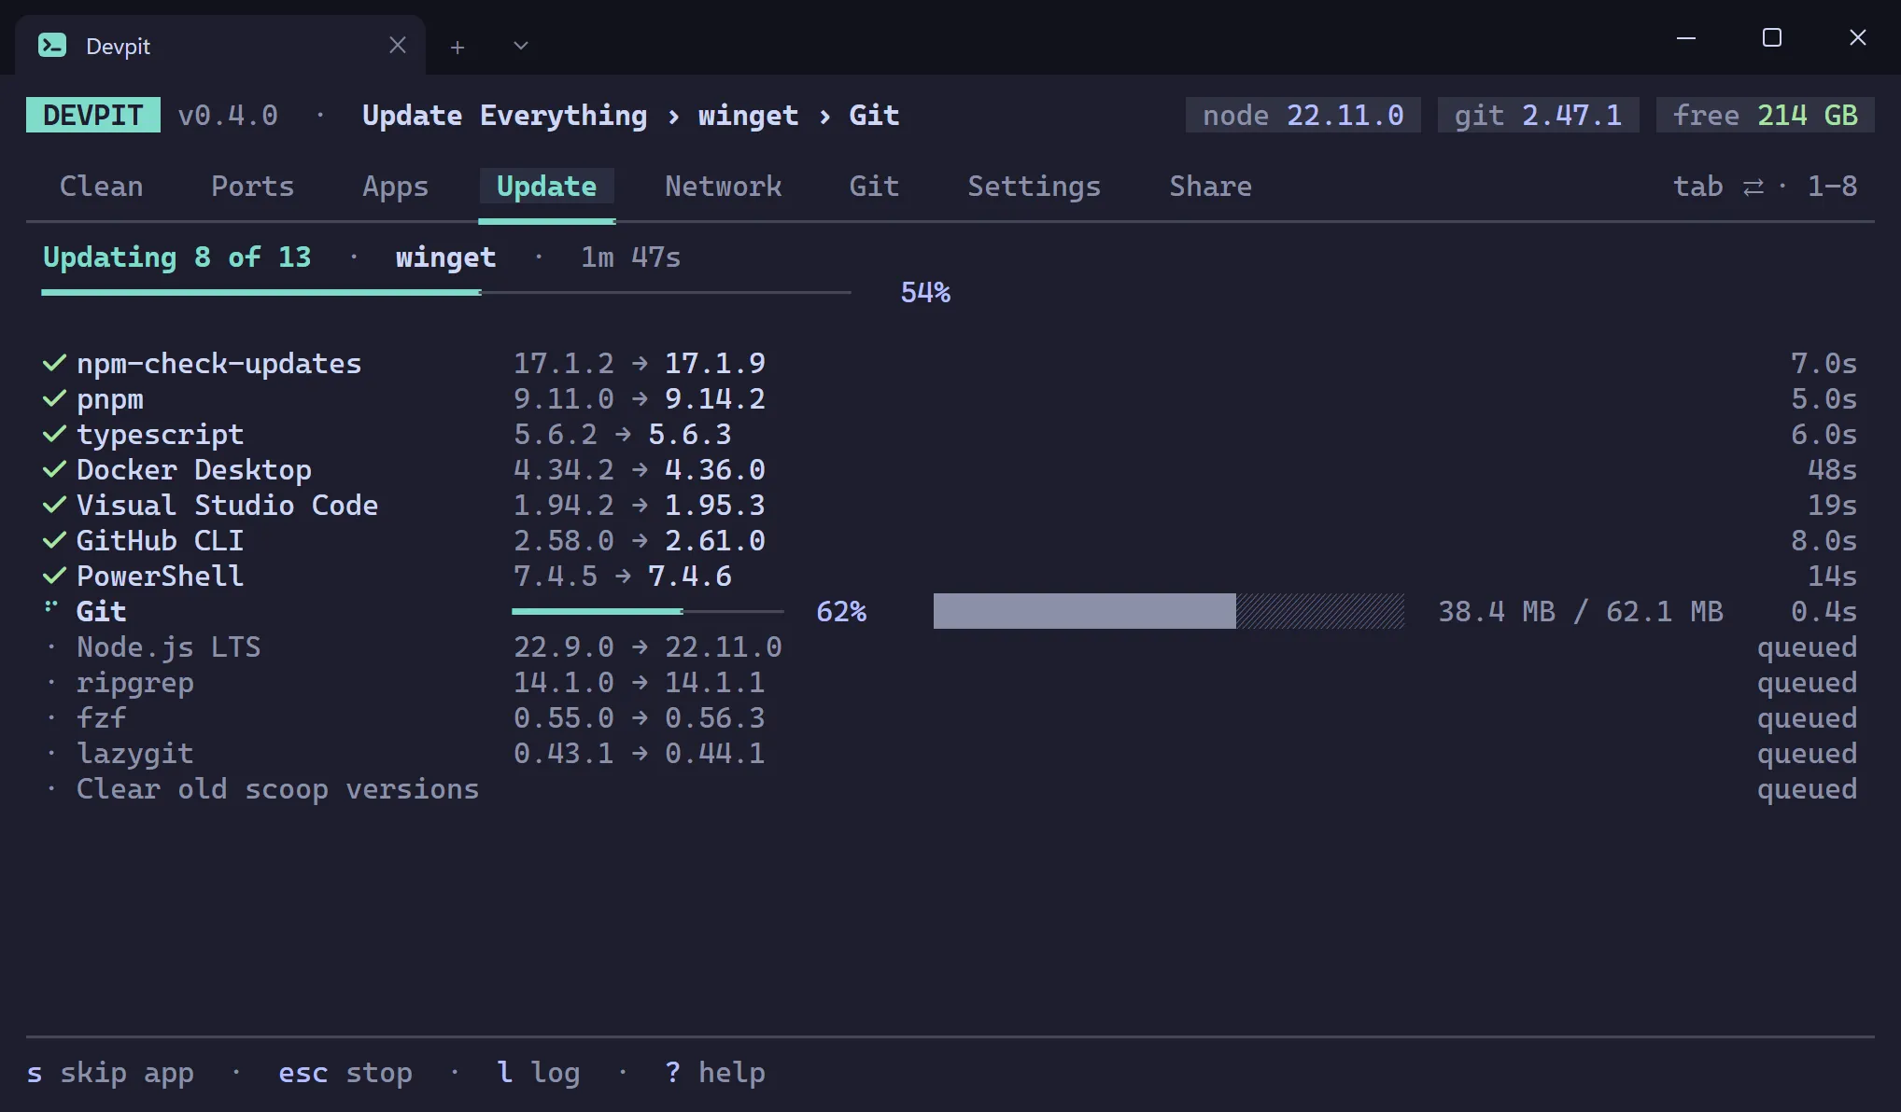Click the node 22.11.0 status badge
Screen dimensions: 1901x1112
1303,115
